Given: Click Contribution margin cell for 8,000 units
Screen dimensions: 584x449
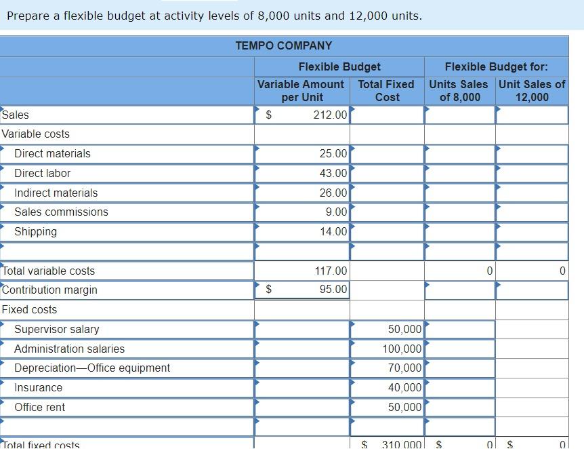Looking at the screenshot, I should pos(459,290).
